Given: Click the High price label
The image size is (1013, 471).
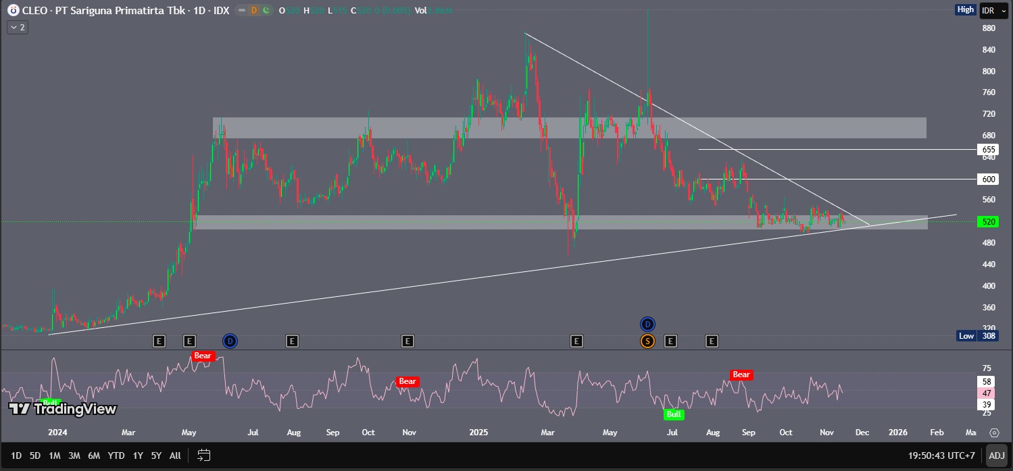Looking at the screenshot, I should [x=965, y=9].
